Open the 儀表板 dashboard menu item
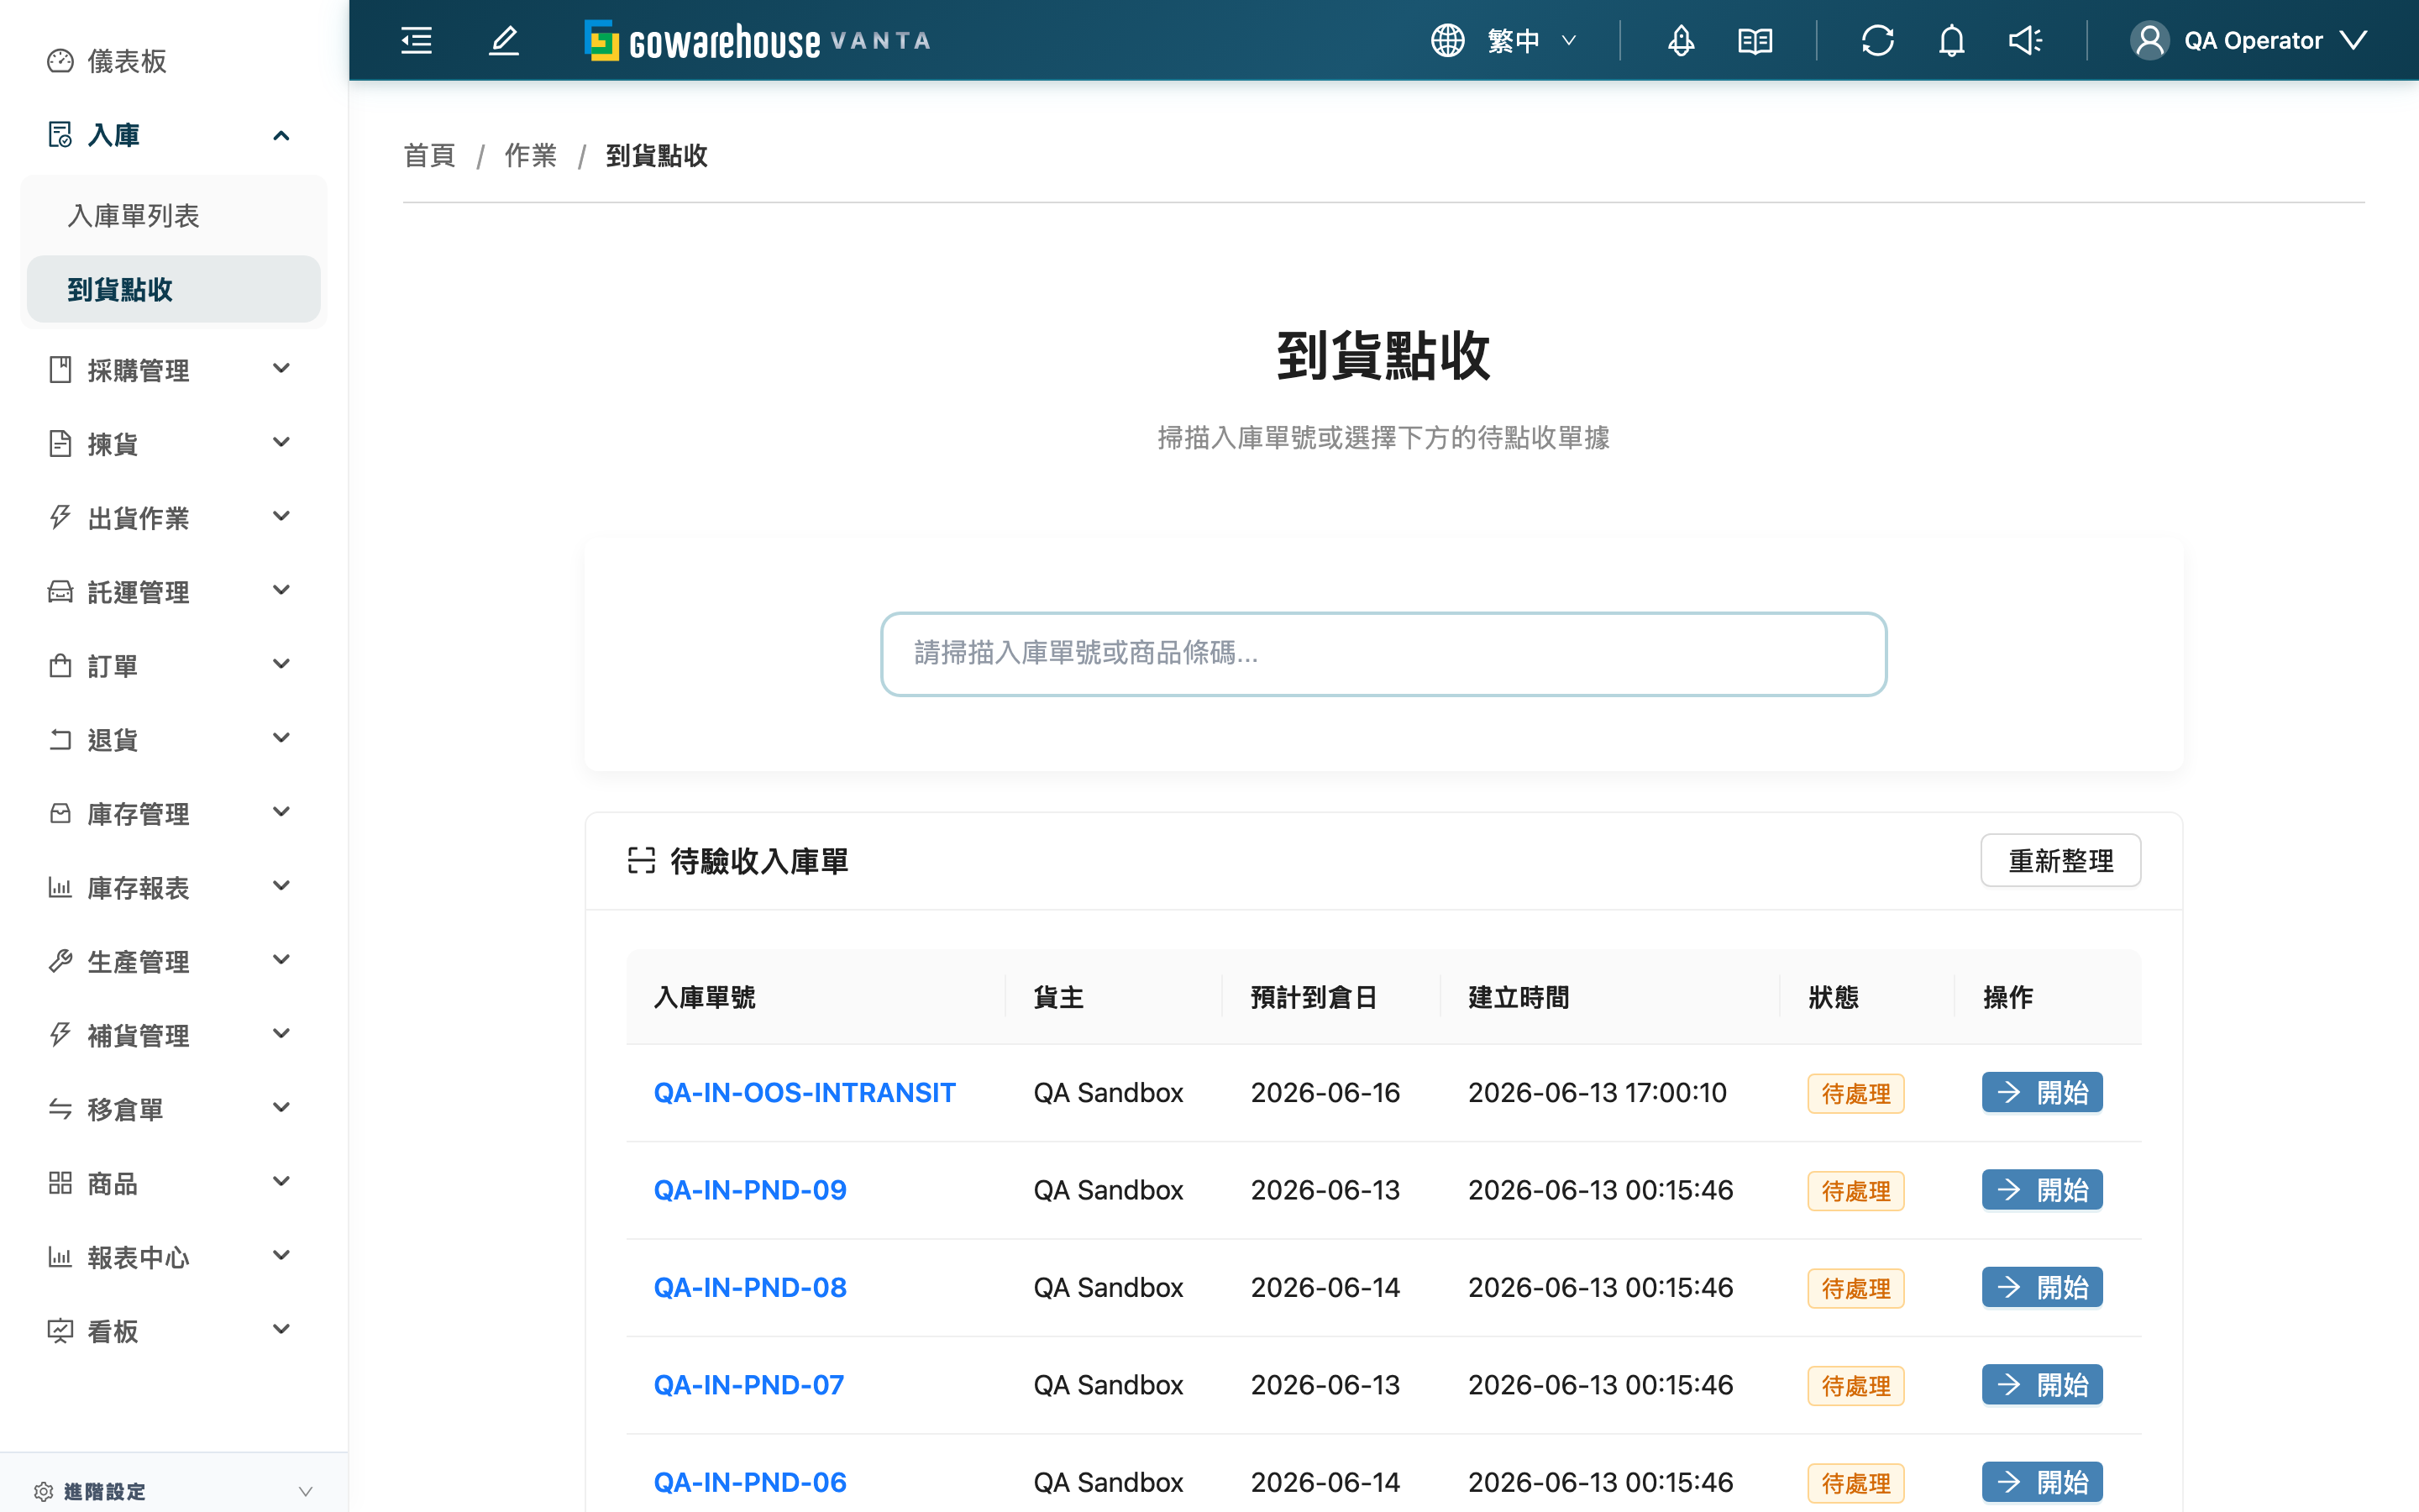 tap(127, 61)
